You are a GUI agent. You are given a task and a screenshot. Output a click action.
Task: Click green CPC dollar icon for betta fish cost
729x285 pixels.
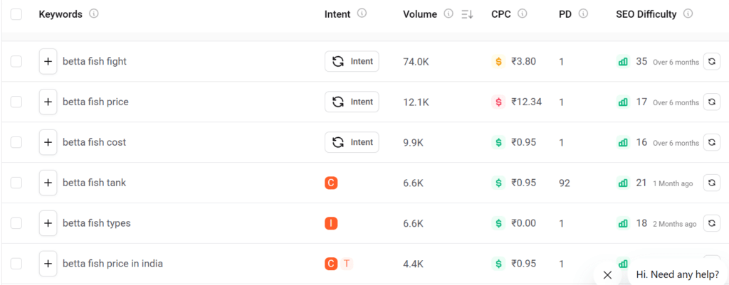click(498, 142)
